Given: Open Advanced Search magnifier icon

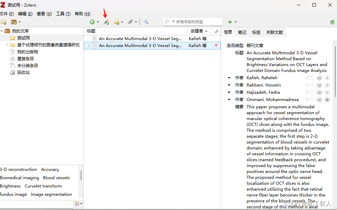Looking at the screenshot, I should click(146, 22).
